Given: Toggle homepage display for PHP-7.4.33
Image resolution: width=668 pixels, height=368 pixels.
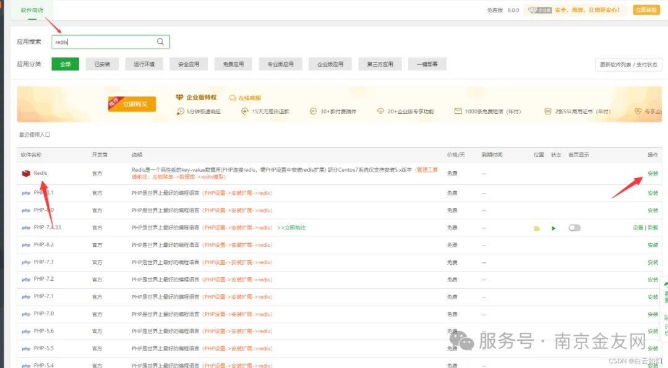Looking at the screenshot, I should (x=574, y=228).
